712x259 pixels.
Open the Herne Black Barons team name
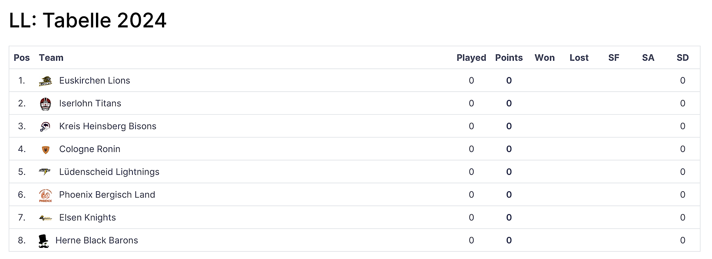click(x=97, y=240)
